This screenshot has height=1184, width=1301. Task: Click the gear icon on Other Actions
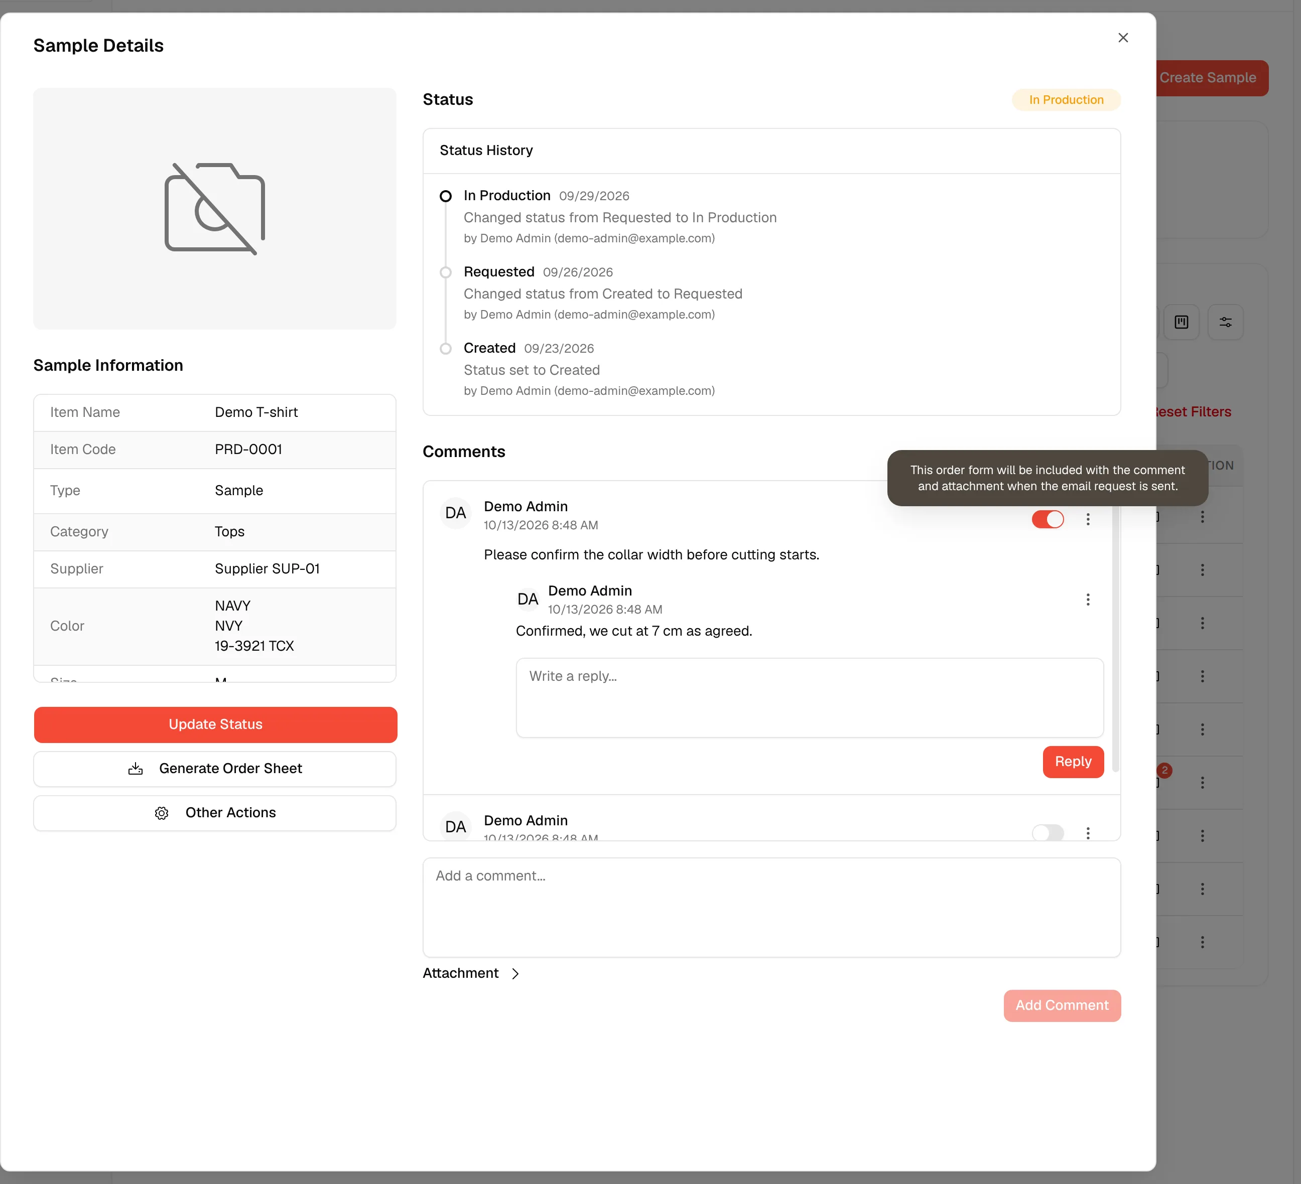pos(162,813)
